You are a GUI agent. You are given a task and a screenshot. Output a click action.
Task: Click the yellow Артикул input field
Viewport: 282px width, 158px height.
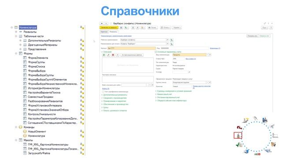point(131,48)
